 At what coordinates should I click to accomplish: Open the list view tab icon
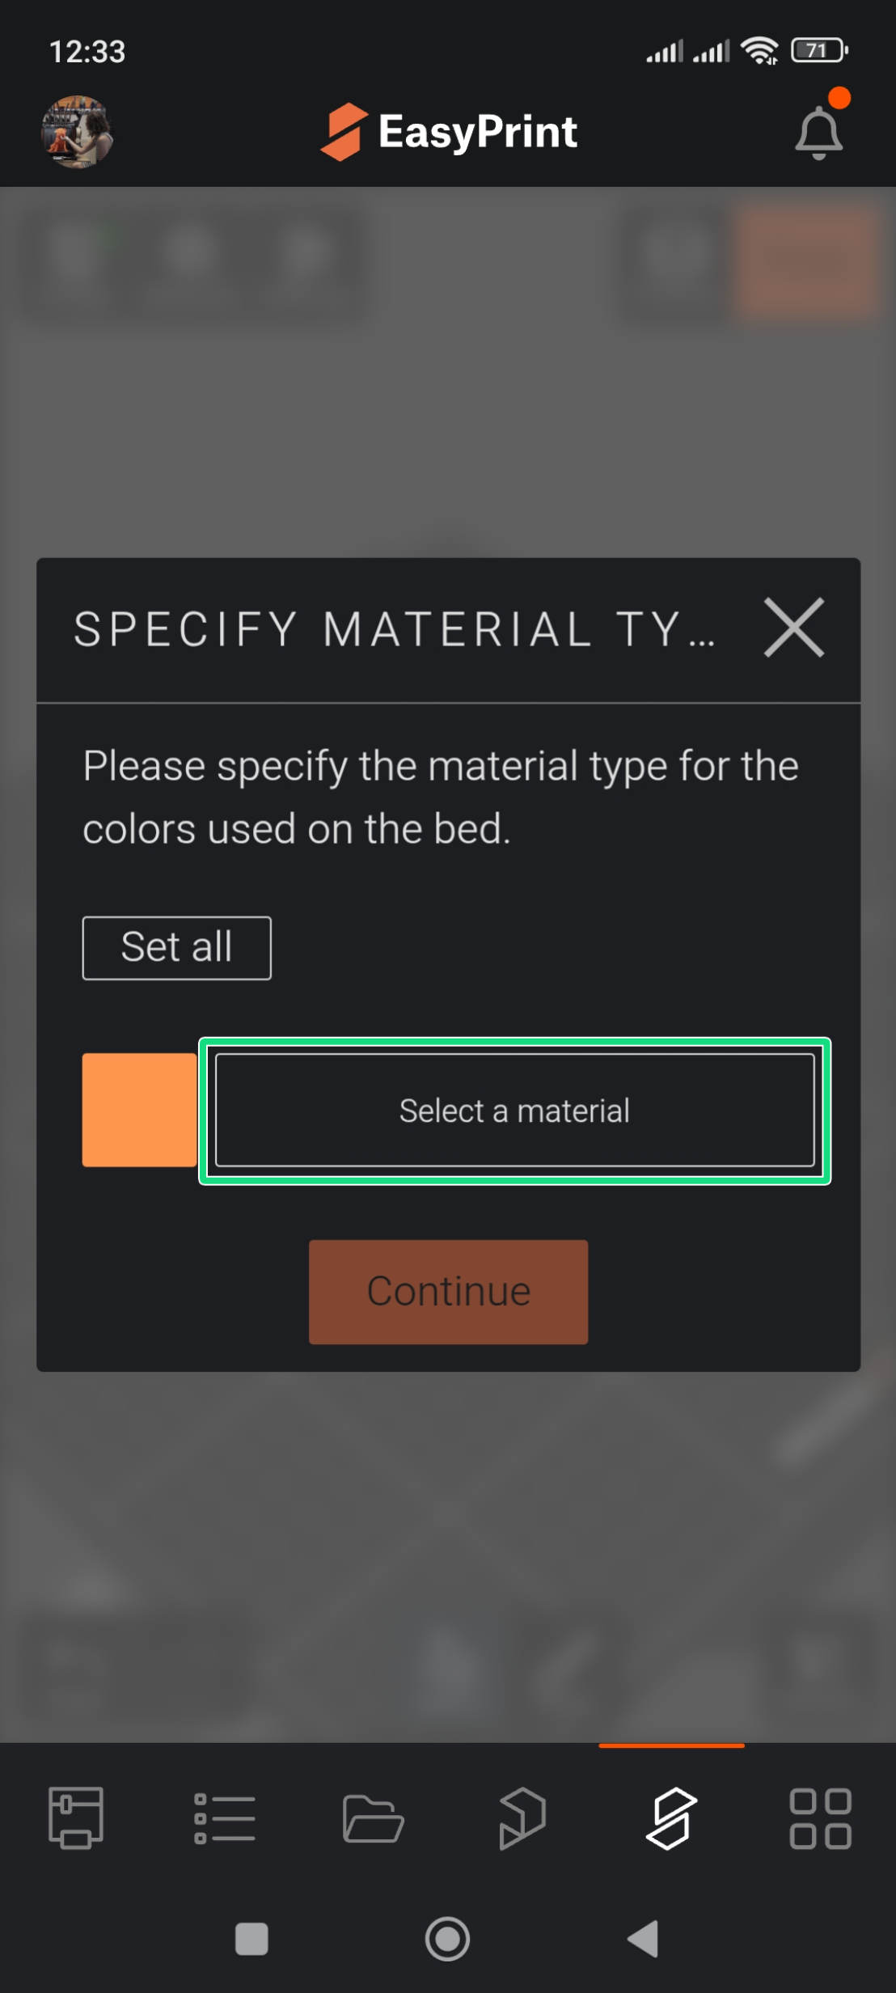coord(225,1817)
